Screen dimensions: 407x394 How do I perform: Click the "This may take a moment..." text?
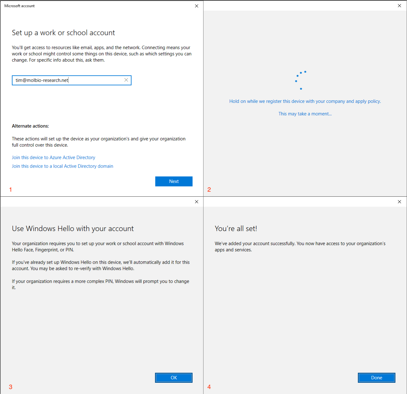click(x=305, y=114)
